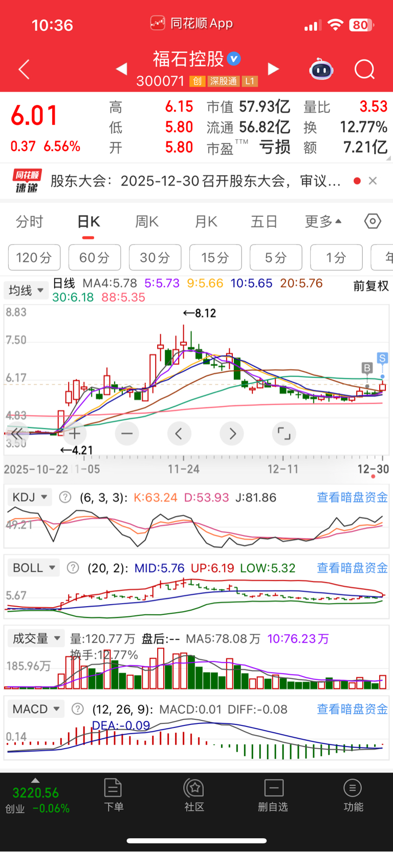Viewport: 393px width, 852px height.
Task: Tap the market cap 57.93亿
Action: pyautogui.click(x=265, y=107)
